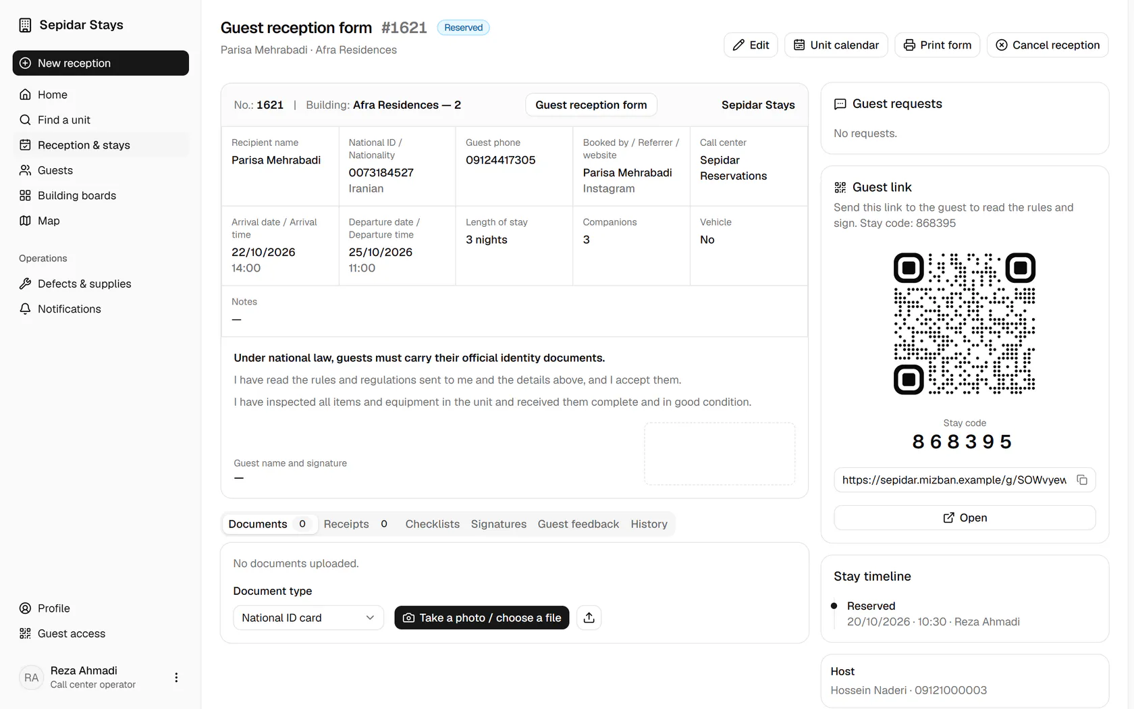Switch to the Checklists tab
This screenshot has width=1134, height=709.
coord(432,524)
